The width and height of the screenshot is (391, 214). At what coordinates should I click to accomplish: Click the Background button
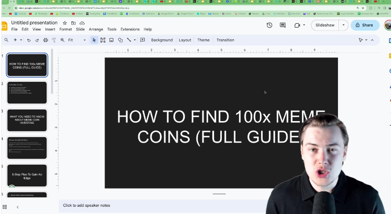[162, 40]
